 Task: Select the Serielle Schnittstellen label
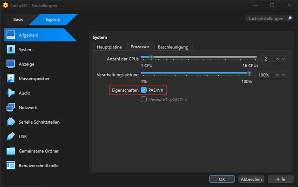39,122
